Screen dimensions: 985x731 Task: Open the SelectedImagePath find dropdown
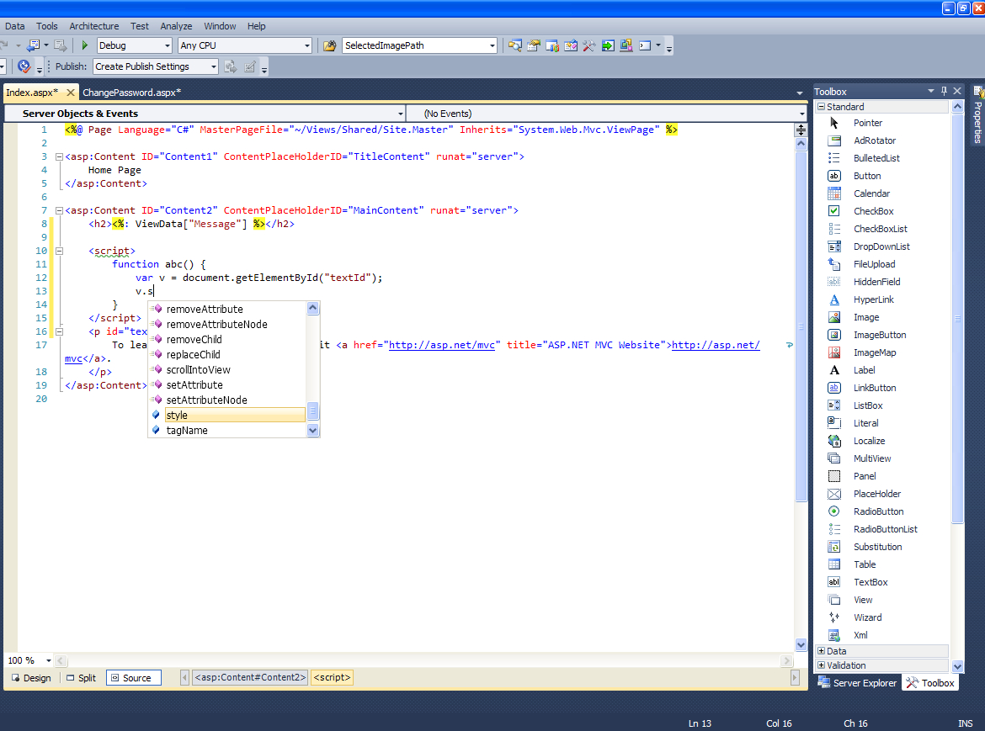(492, 45)
